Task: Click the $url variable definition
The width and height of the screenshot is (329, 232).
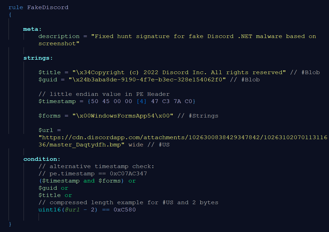Action: (x=46, y=130)
